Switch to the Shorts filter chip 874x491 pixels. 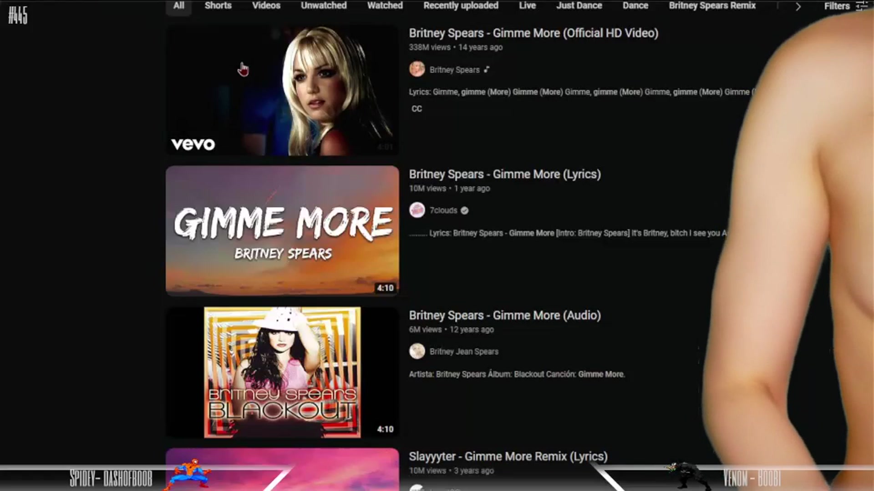[x=218, y=6]
